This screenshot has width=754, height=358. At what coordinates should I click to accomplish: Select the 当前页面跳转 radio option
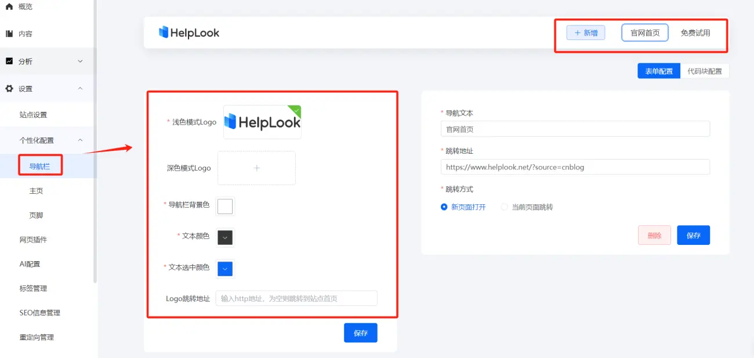click(x=527, y=207)
